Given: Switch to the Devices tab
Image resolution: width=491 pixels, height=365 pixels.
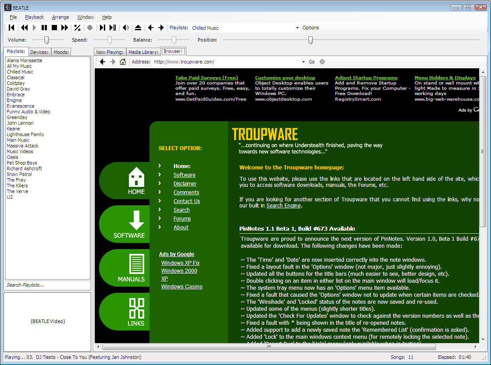Looking at the screenshot, I should (x=39, y=52).
